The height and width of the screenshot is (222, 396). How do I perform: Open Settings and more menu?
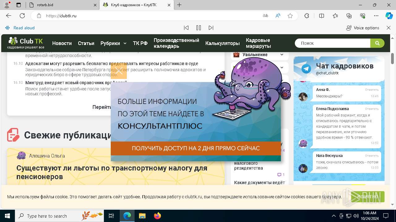pos(376,16)
